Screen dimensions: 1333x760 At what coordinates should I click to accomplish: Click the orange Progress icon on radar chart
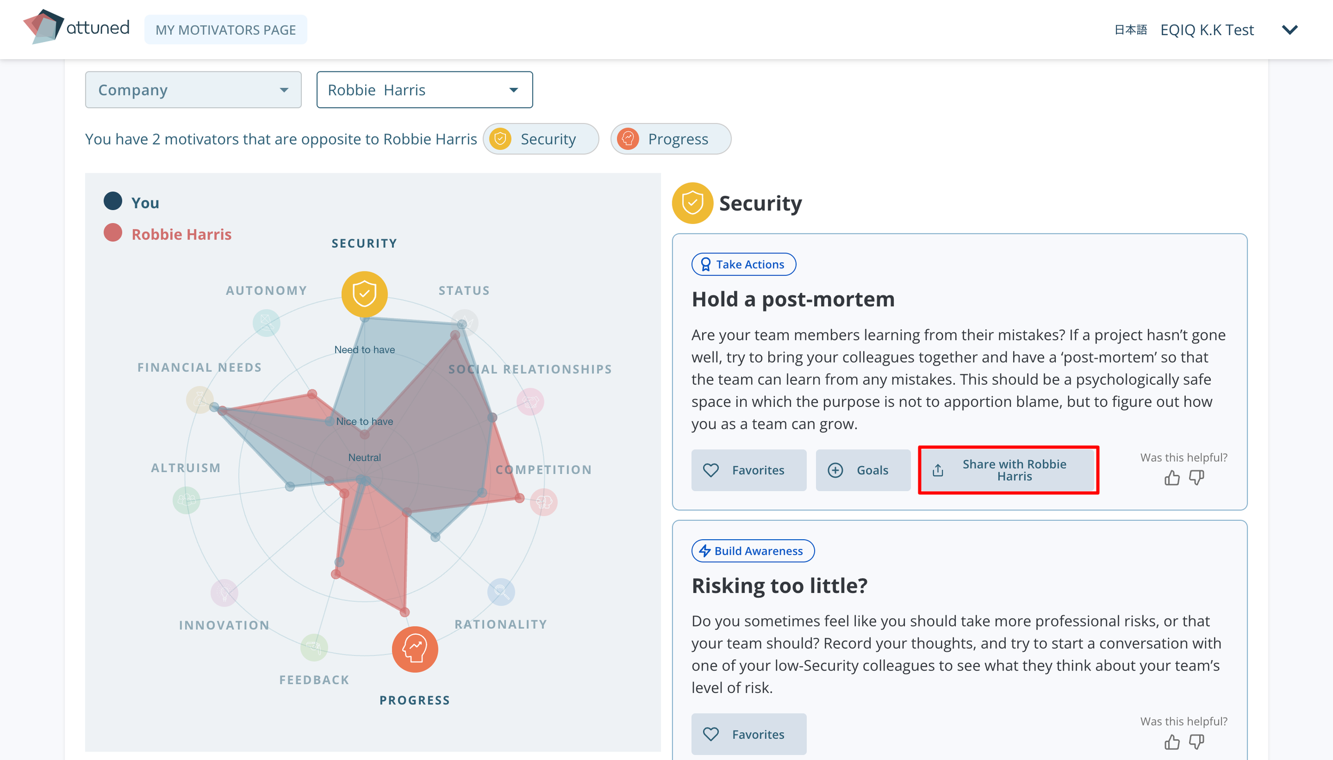coord(415,649)
